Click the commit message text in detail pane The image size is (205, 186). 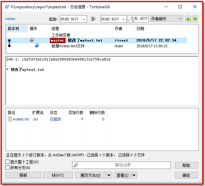[27, 70]
